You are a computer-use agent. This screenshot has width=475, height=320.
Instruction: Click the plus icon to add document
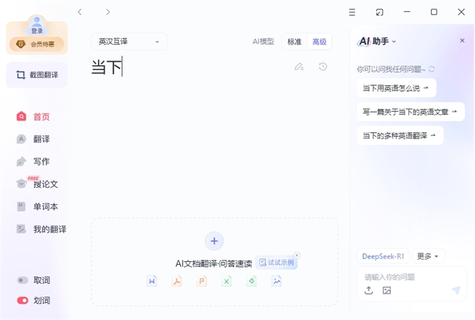214,241
